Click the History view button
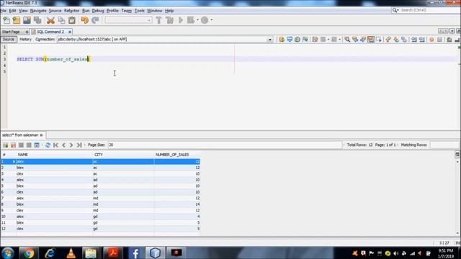The width and height of the screenshot is (461, 259). (x=26, y=40)
